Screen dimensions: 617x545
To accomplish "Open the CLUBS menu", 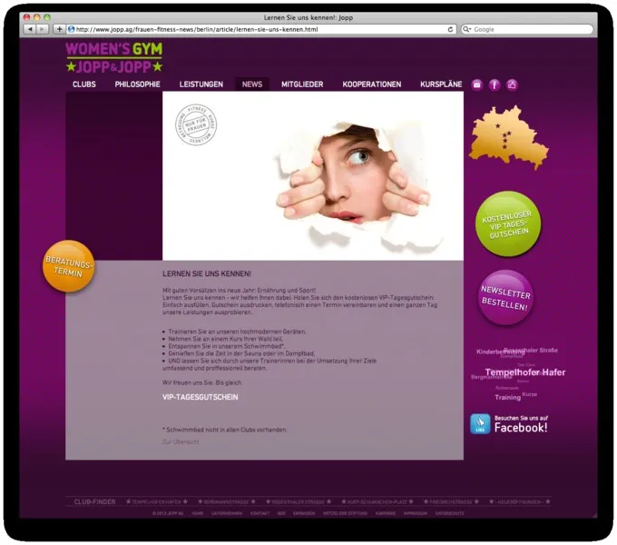I will click(84, 84).
